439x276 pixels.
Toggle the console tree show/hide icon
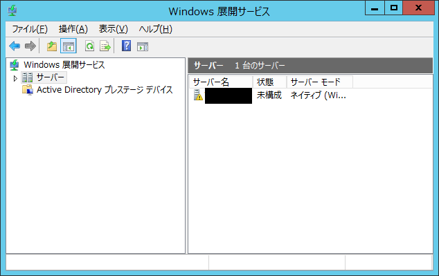pyautogui.click(x=69, y=46)
